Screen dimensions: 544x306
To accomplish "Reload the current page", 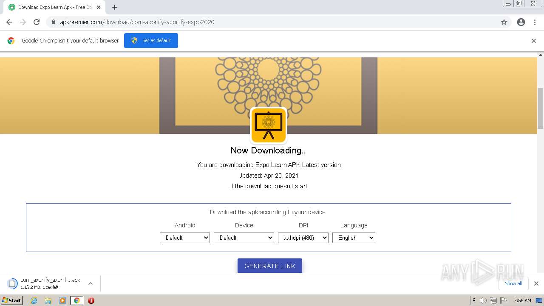I will [x=37, y=22].
